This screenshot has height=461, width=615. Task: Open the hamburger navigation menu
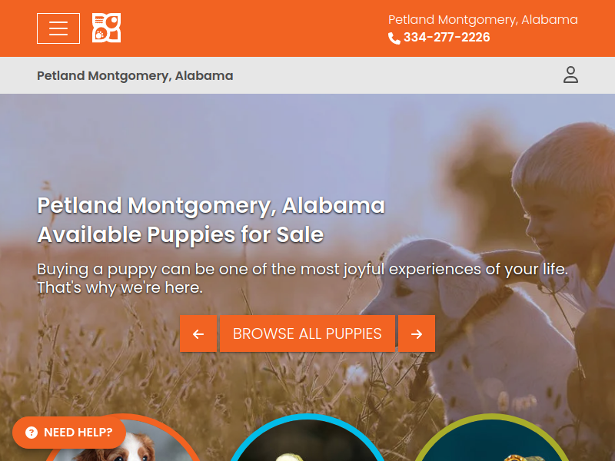tap(58, 28)
